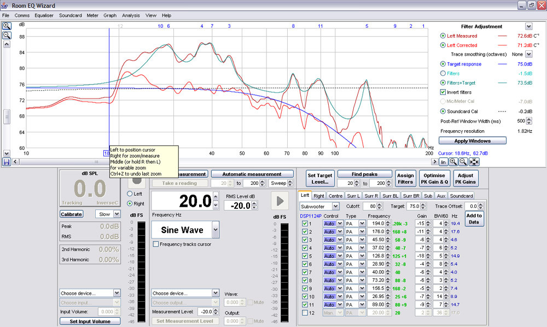Open Choose device dropdown under signal generator

(216, 293)
